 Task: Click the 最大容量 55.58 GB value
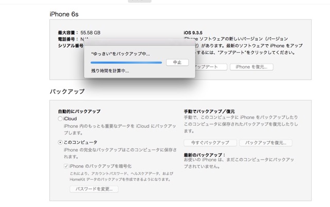pos(90,33)
